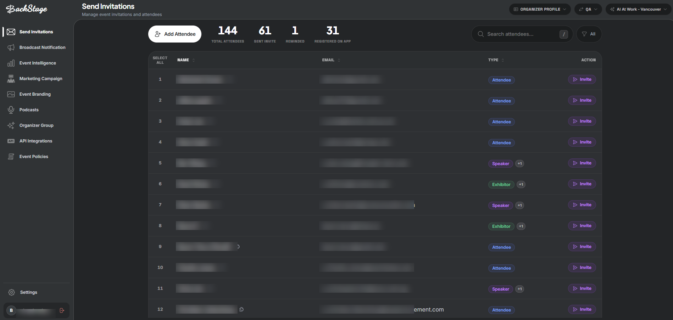Invite the attendee in row 12
The height and width of the screenshot is (320, 673).
point(582,309)
